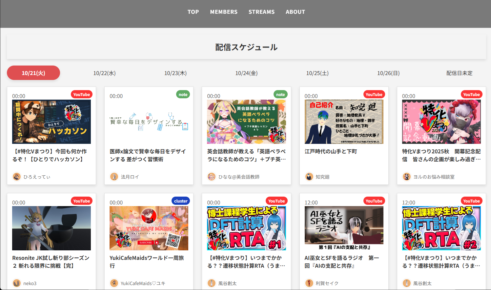Click ヨルのお悩み相談室's avatar icon
Image resolution: width=491 pixels, height=290 pixels.
point(407,177)
